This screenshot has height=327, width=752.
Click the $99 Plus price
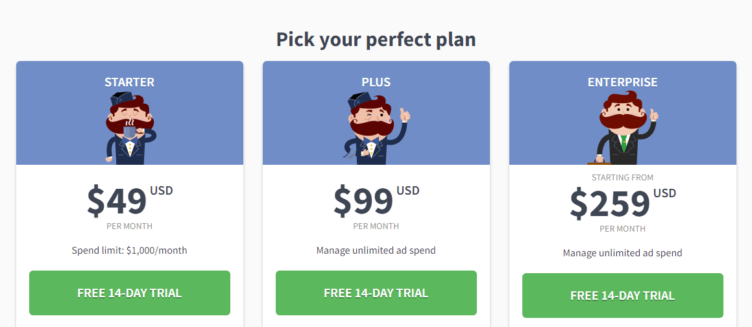coord(364,200)
